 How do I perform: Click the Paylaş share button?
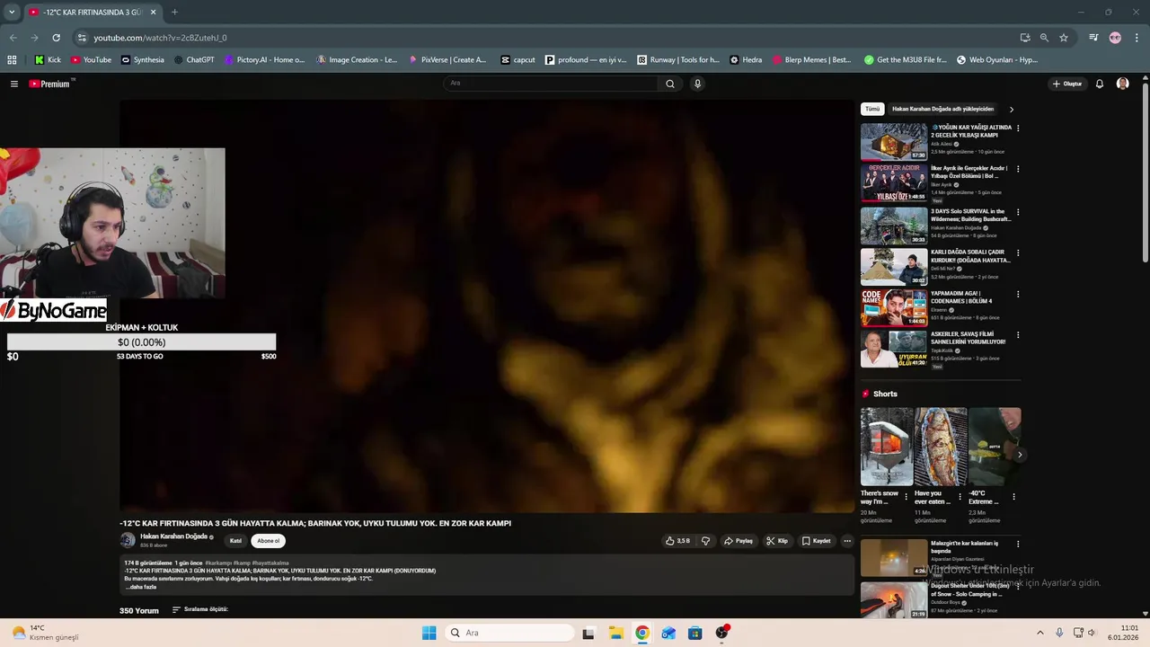point(739,541)
